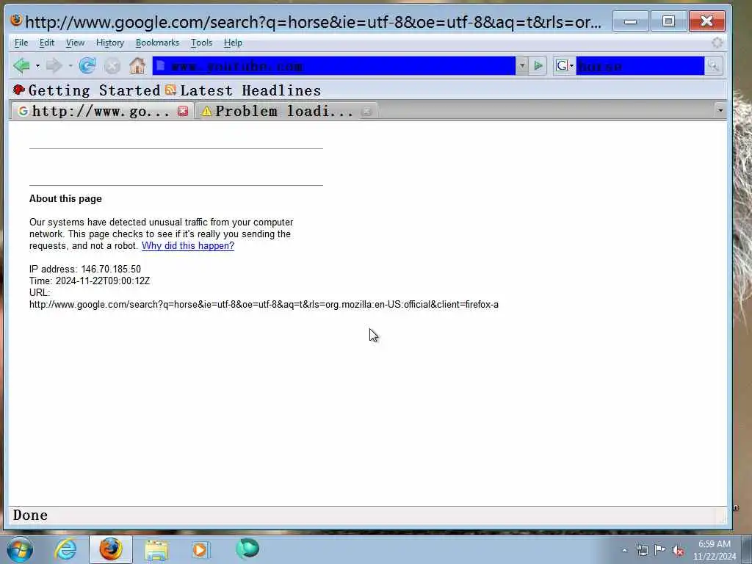Show hidden system tray icons
This screenshot has width=752, height=564.
pos(624,550)
